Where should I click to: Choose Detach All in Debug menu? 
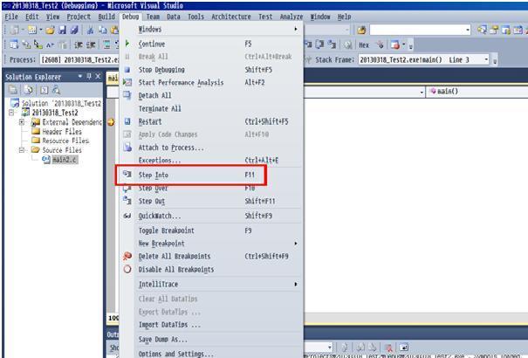212,96
